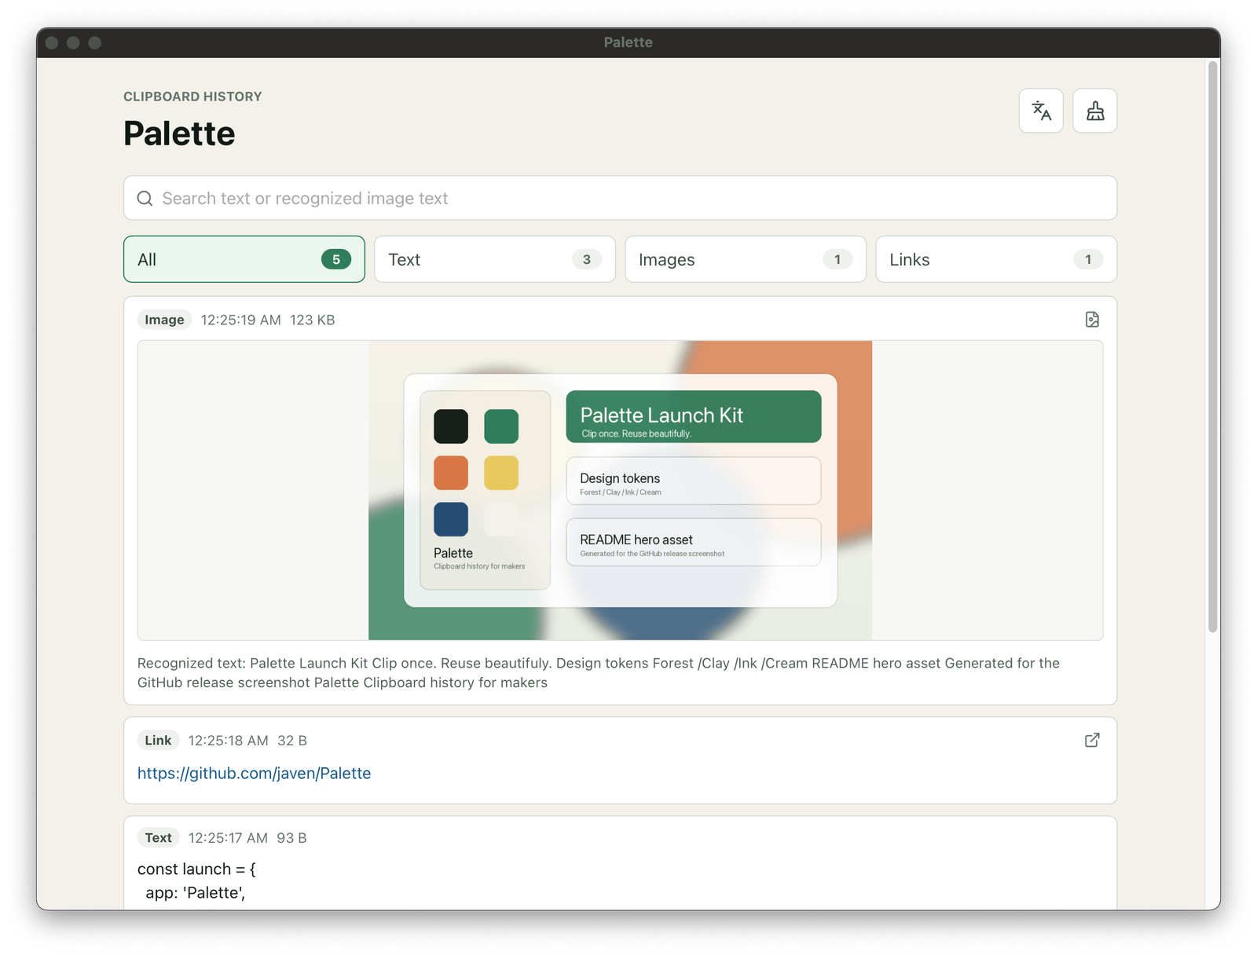The image size is (1257, 955).
Task: Click the CLIPBOARD HISTORY heading label
Action: click(192, 97)
